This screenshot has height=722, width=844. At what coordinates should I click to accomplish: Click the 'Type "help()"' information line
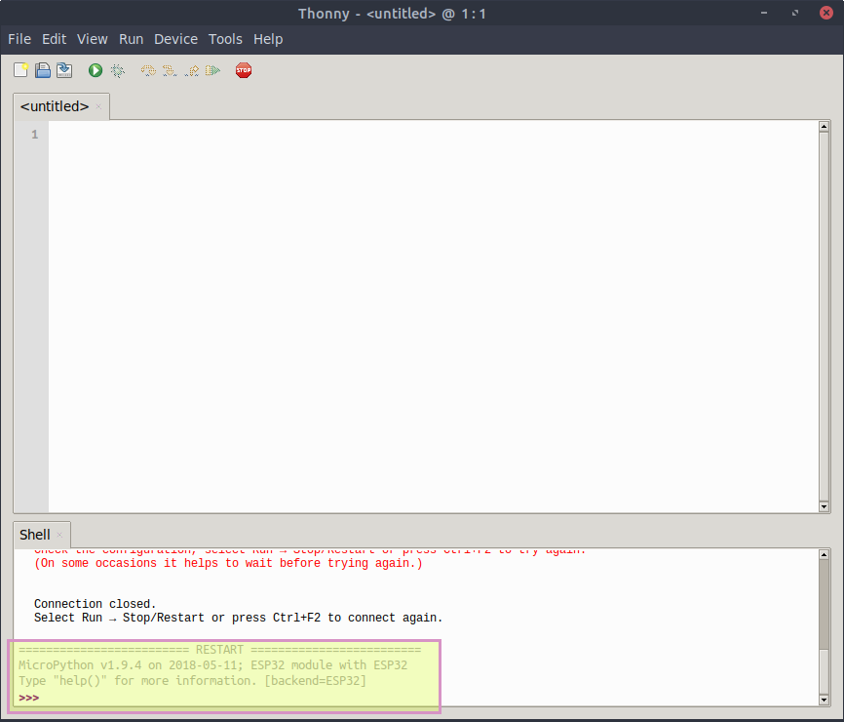(192, 681)
